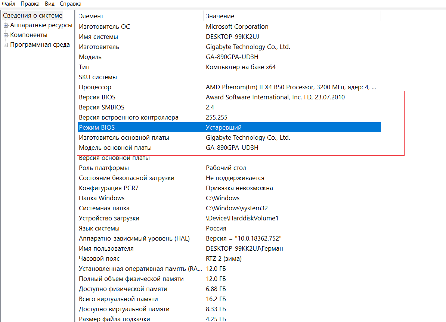Open the Правка menu
Screen dimensions: 446x322
pos(30,4)
